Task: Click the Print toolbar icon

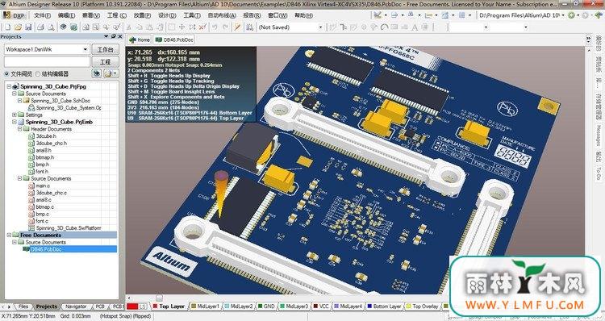Action: [x=40, y=27]
